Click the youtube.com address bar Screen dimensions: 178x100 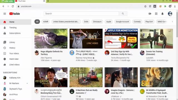tap(80, 6)
